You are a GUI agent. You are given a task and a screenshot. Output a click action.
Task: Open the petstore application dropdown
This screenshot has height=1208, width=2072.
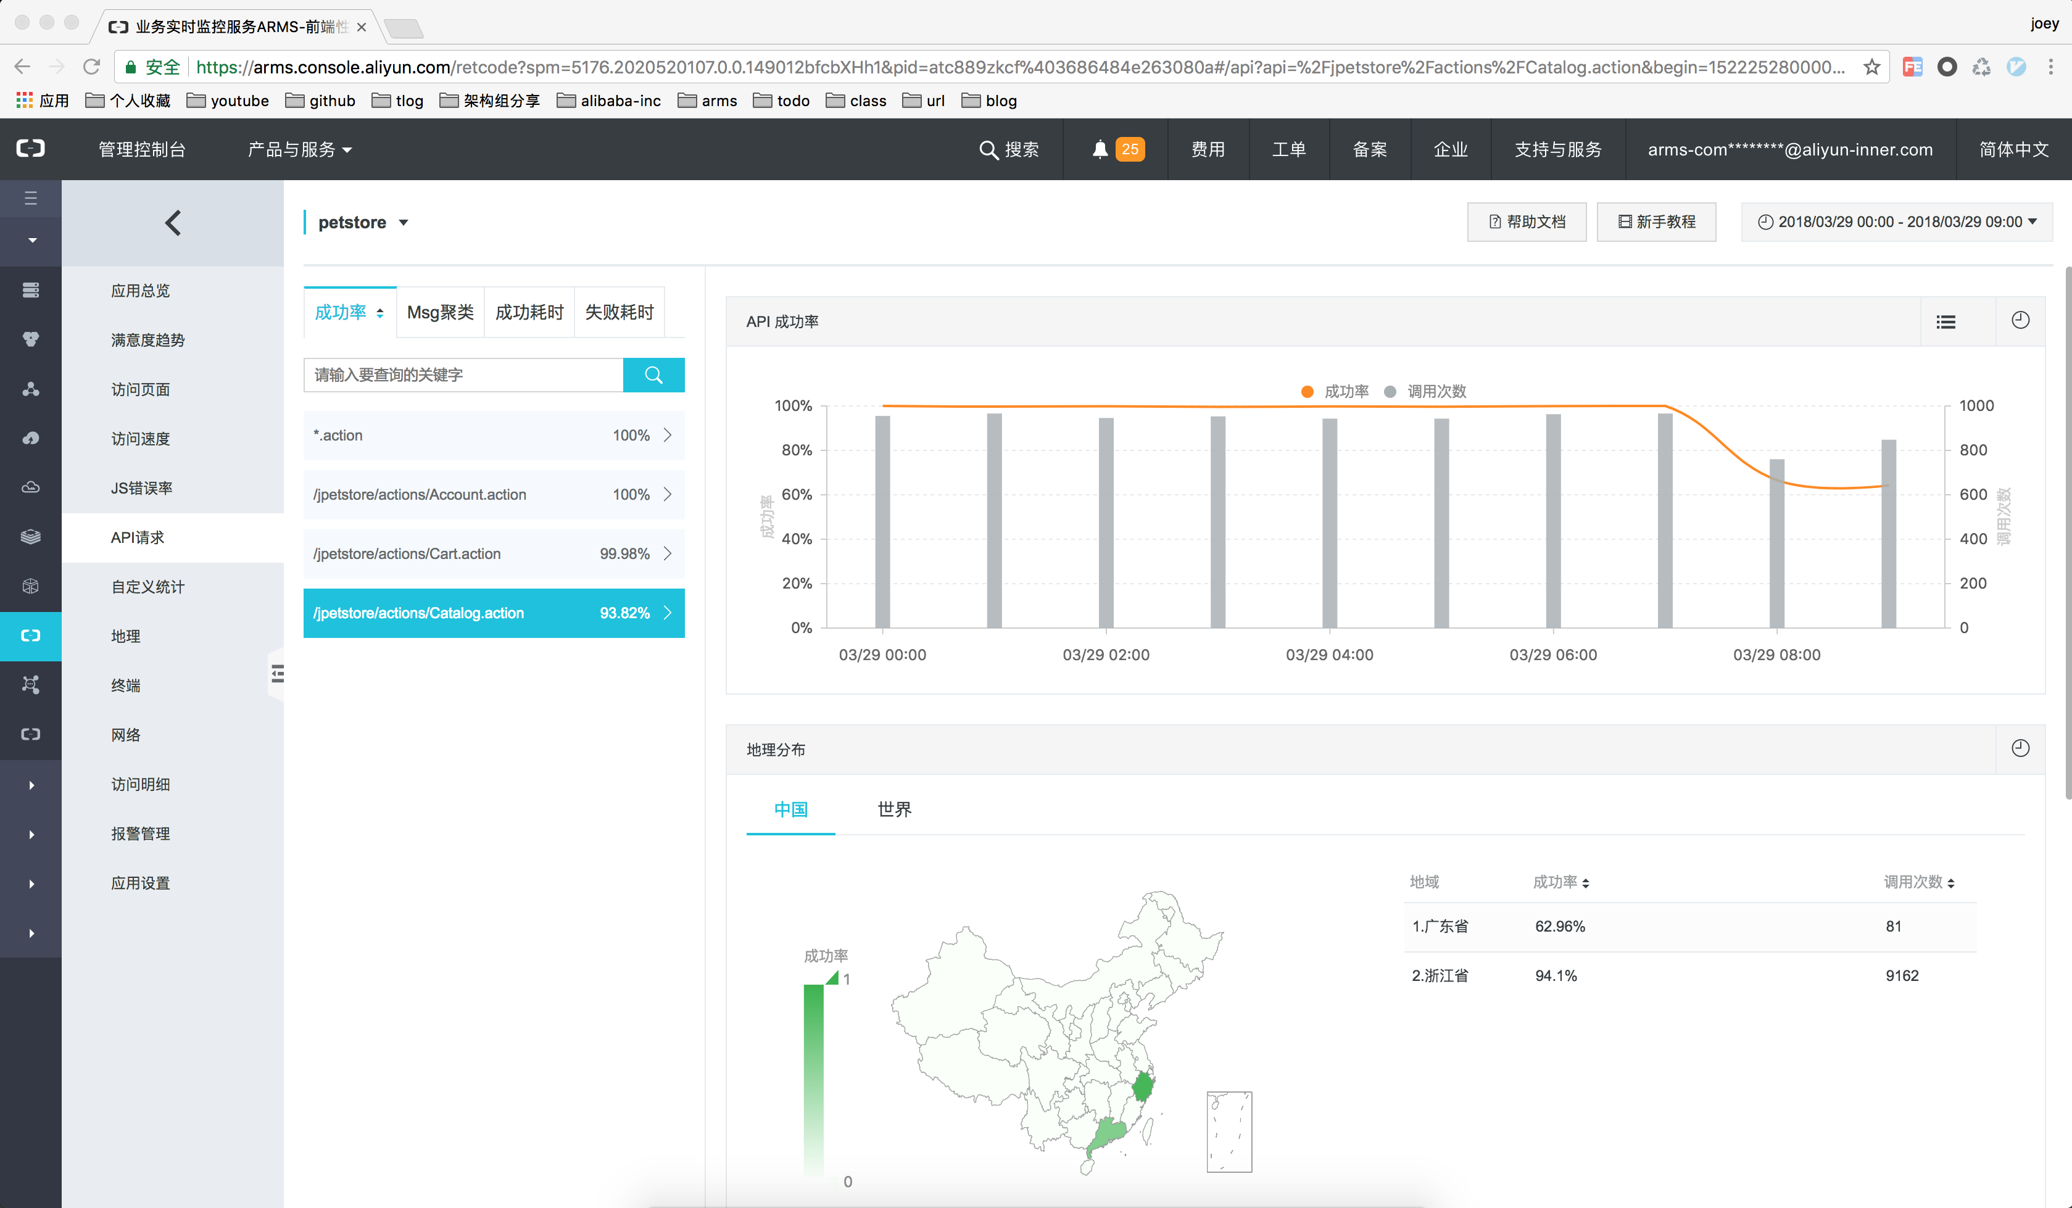tap(363, 223)
